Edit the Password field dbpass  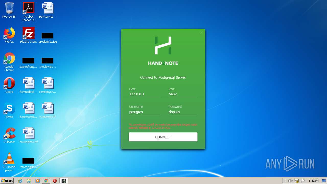tap(183, 112)
